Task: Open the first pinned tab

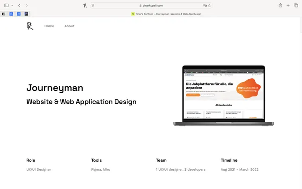Action: click(4, 14)
